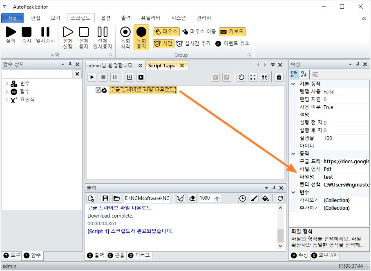Screen dimensions: 371x271
Task: Click 실시간 추가 in the ribbon
Action: (x=194, y=44)
